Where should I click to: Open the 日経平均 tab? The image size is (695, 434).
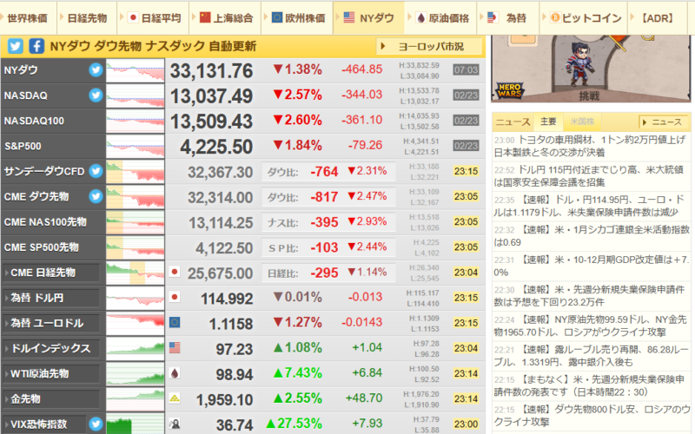(x=154, y=18)
